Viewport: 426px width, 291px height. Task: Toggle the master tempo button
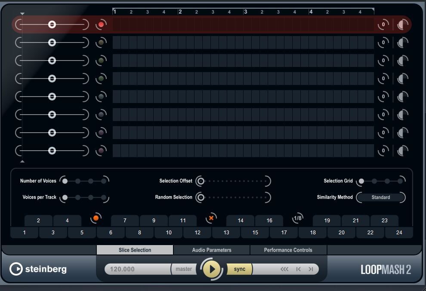(x=184, y=269)
